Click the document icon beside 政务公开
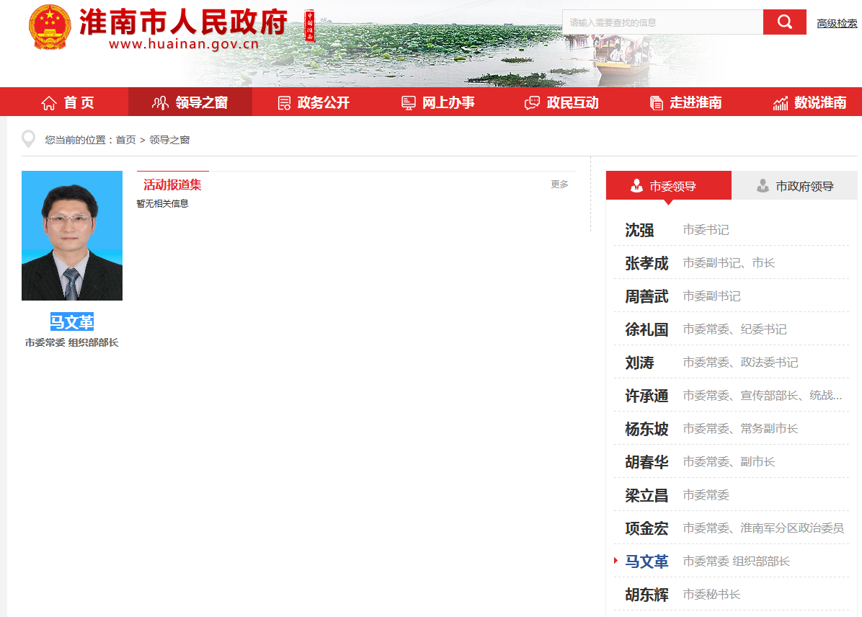 pyautogui.click(x=284, y=103)
